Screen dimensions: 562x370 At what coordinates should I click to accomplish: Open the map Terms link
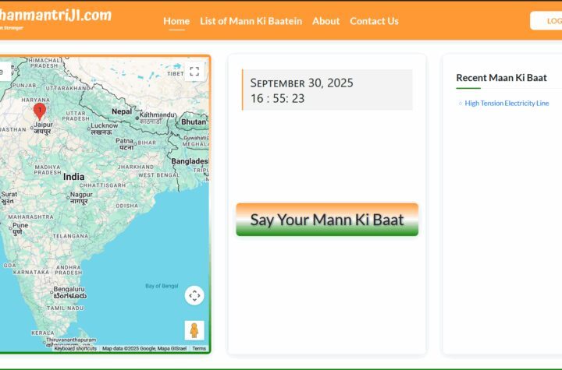click(x=199, y=348)
